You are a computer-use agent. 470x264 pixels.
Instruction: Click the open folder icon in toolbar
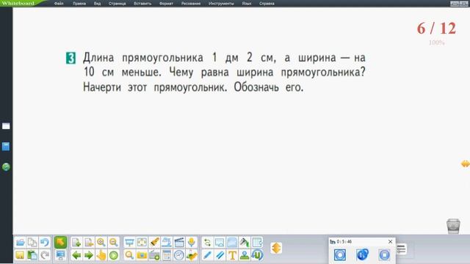20,242
